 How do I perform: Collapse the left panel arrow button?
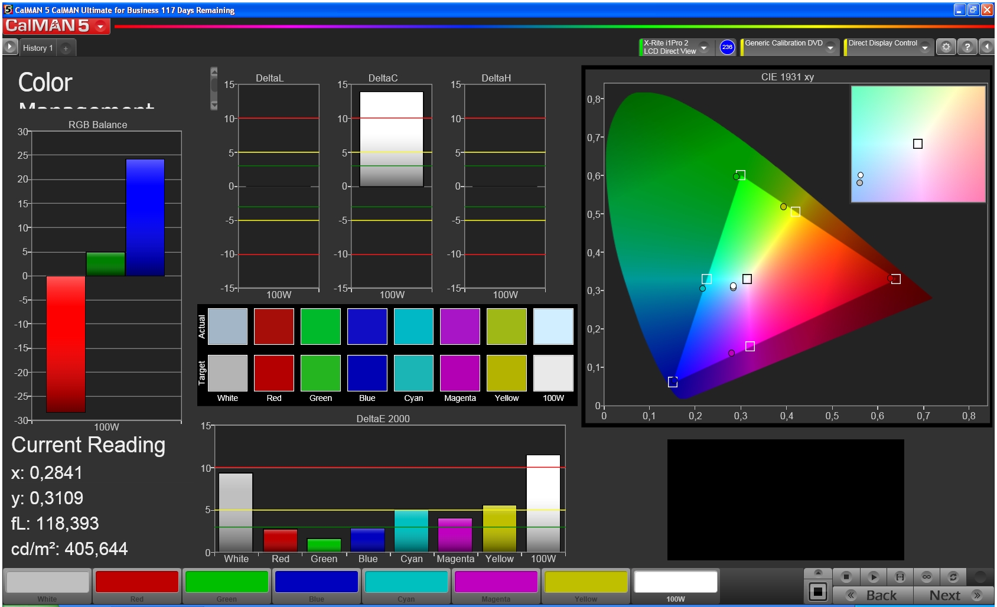click(x=987, y=47)
